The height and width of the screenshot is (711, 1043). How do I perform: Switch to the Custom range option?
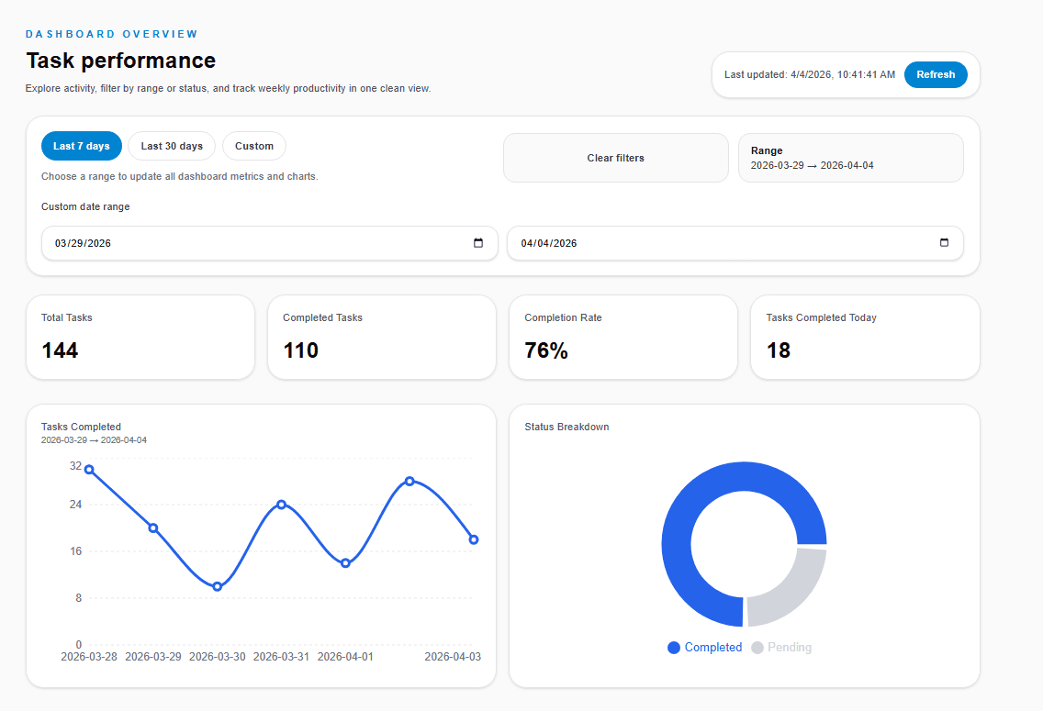pos(253,145)
